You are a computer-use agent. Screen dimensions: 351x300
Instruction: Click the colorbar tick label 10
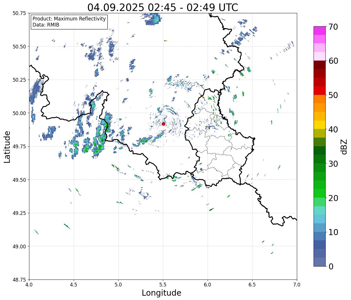pos(333,232)
